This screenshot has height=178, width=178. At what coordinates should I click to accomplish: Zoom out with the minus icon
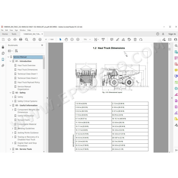(72, 39)
